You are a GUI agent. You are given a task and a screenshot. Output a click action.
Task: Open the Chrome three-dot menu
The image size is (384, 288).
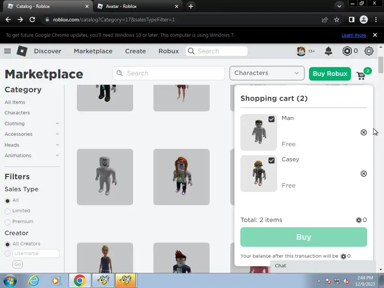click(376, 19)
